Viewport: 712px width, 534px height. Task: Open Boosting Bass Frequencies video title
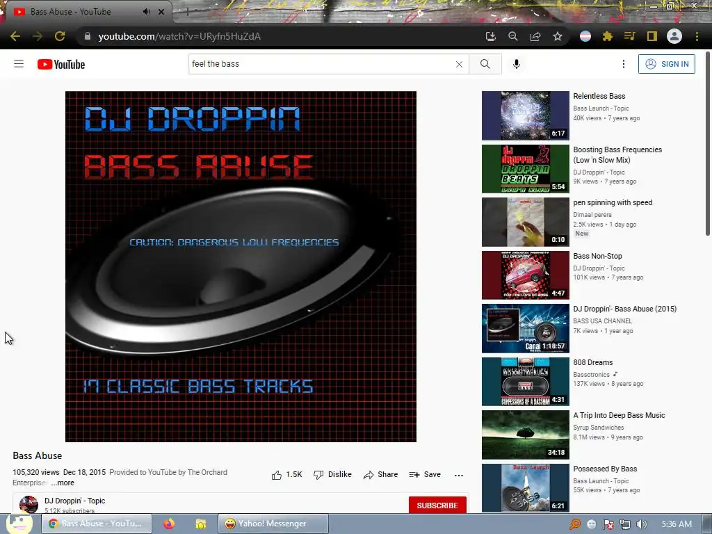click(617, 155)
